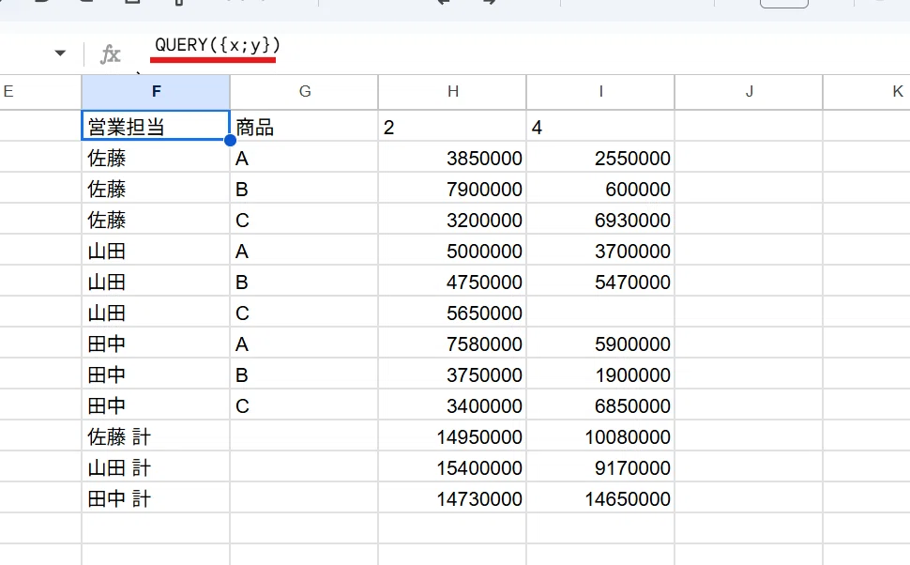
Task: Click cell with value 6850000
Action: tap(600, 405)
